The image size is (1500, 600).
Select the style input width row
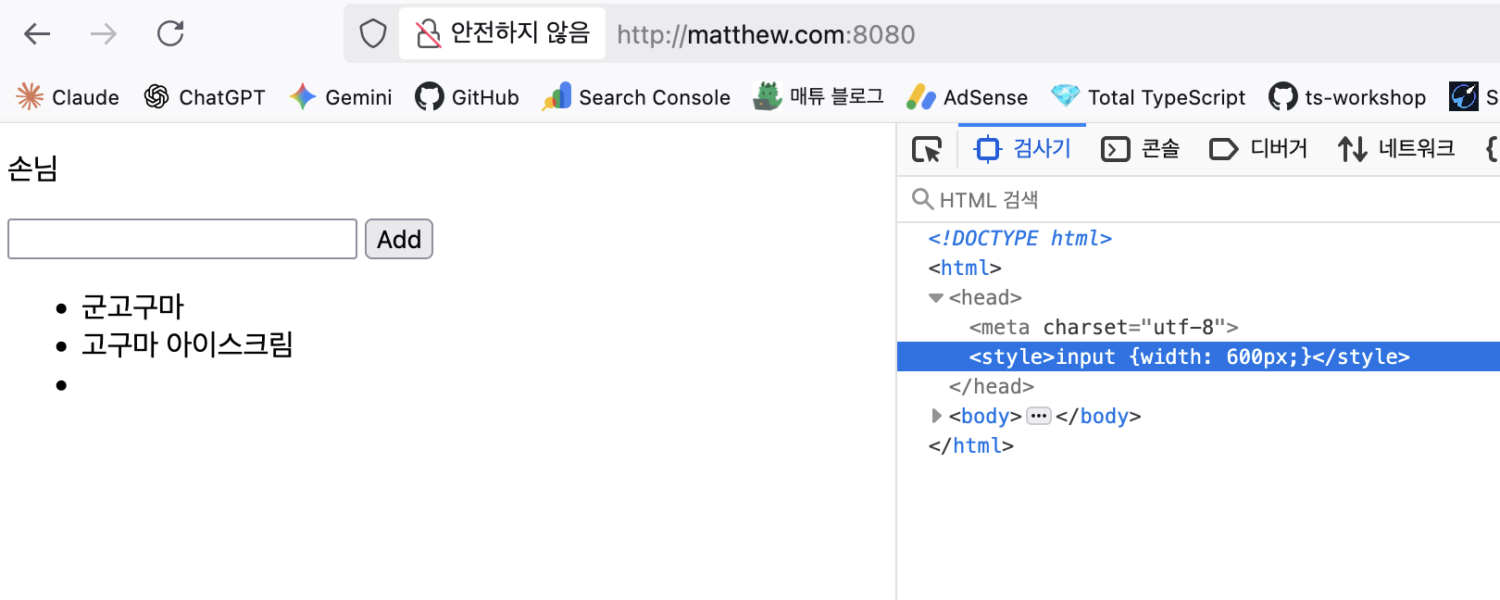pos(1198,356)
